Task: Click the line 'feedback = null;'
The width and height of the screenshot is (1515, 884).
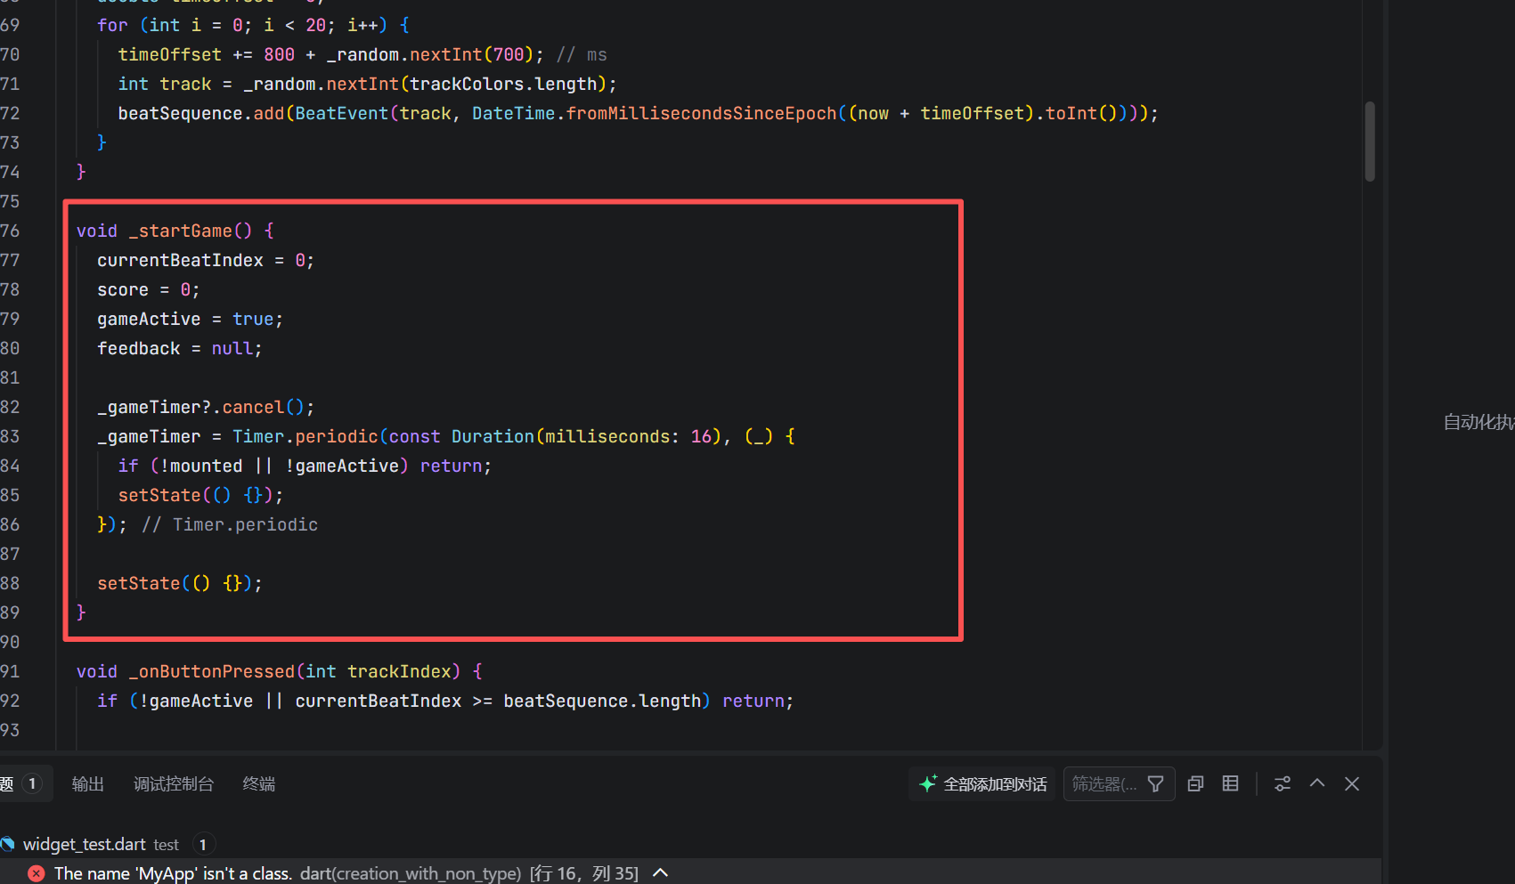Action: coord(180,348)
